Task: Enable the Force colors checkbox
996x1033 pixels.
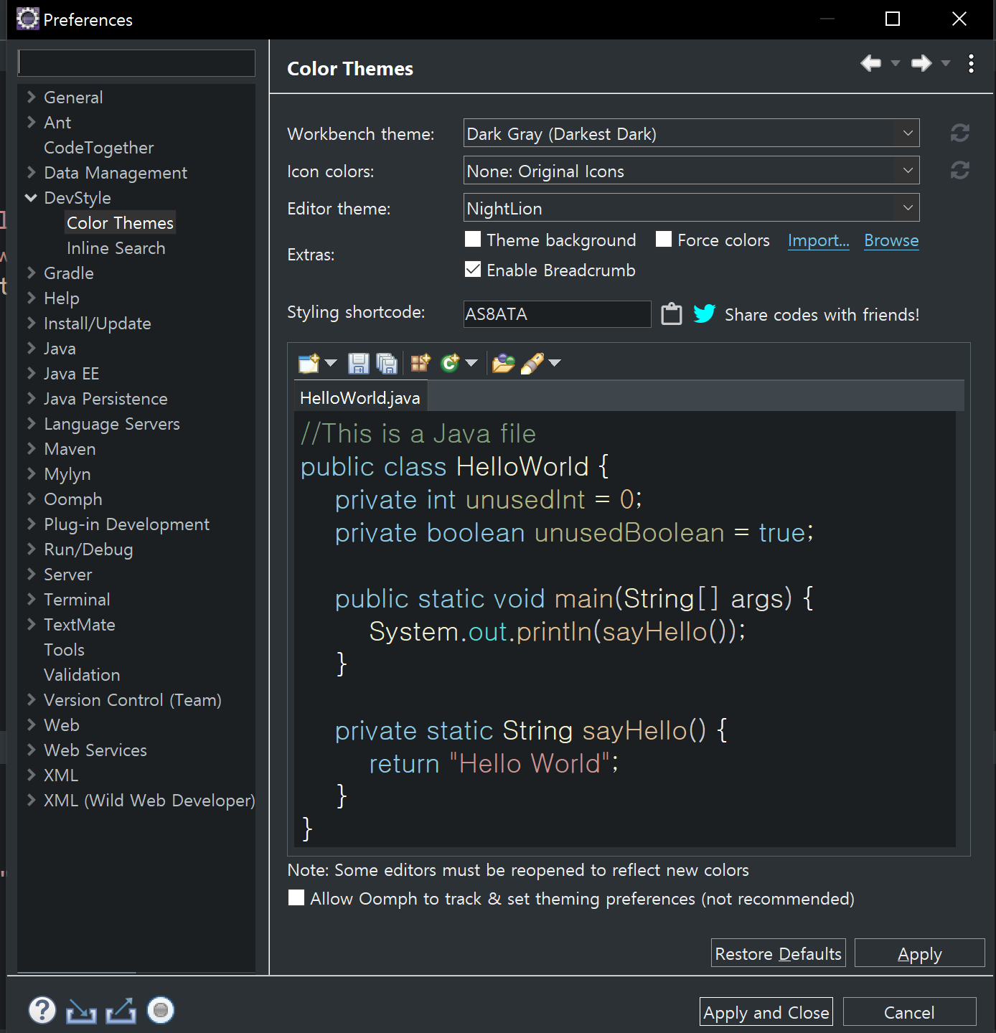Action: [x=664, y=239]
